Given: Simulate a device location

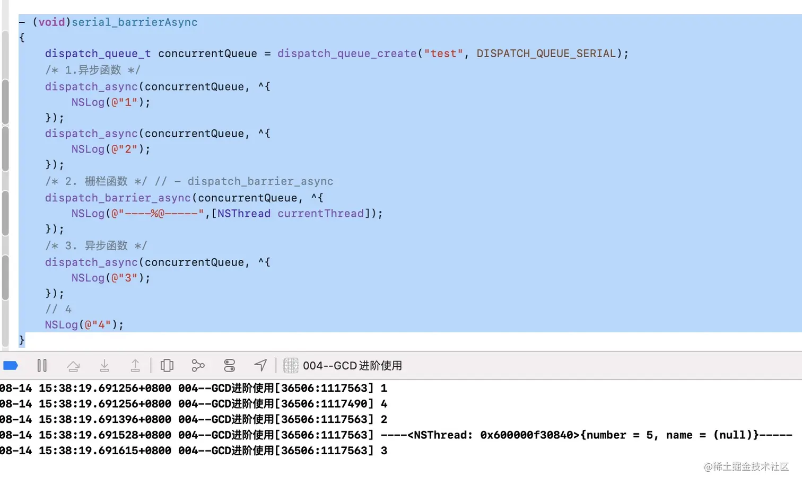Looking at the screenshot, I should pos(260,365).
